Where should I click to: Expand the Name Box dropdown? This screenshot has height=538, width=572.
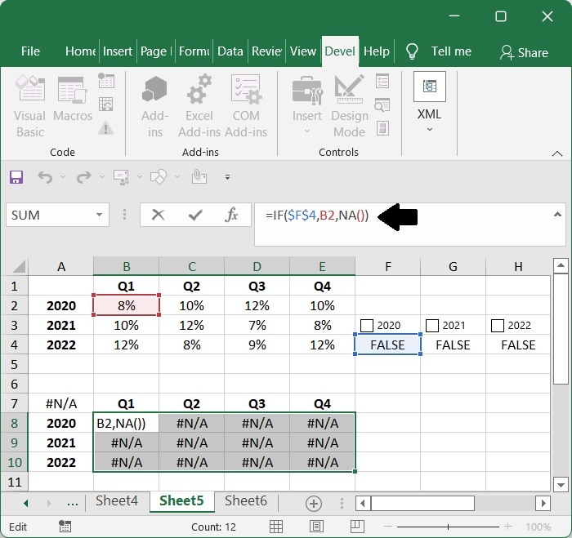pos(100,216)
